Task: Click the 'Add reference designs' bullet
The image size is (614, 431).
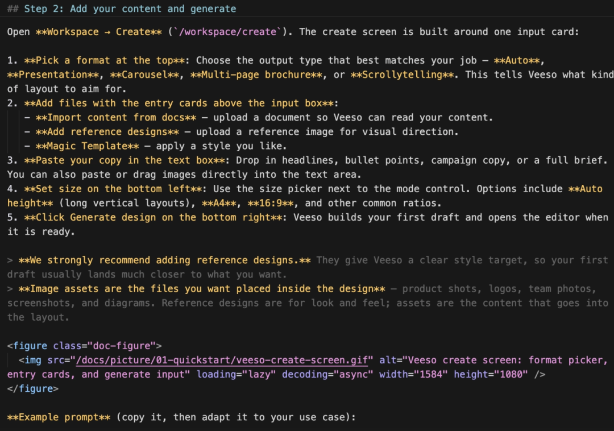Action: coord(107,131)
